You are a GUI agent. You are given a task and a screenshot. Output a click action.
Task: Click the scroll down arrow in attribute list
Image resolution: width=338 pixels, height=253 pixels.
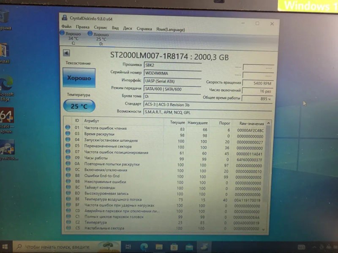263,229
